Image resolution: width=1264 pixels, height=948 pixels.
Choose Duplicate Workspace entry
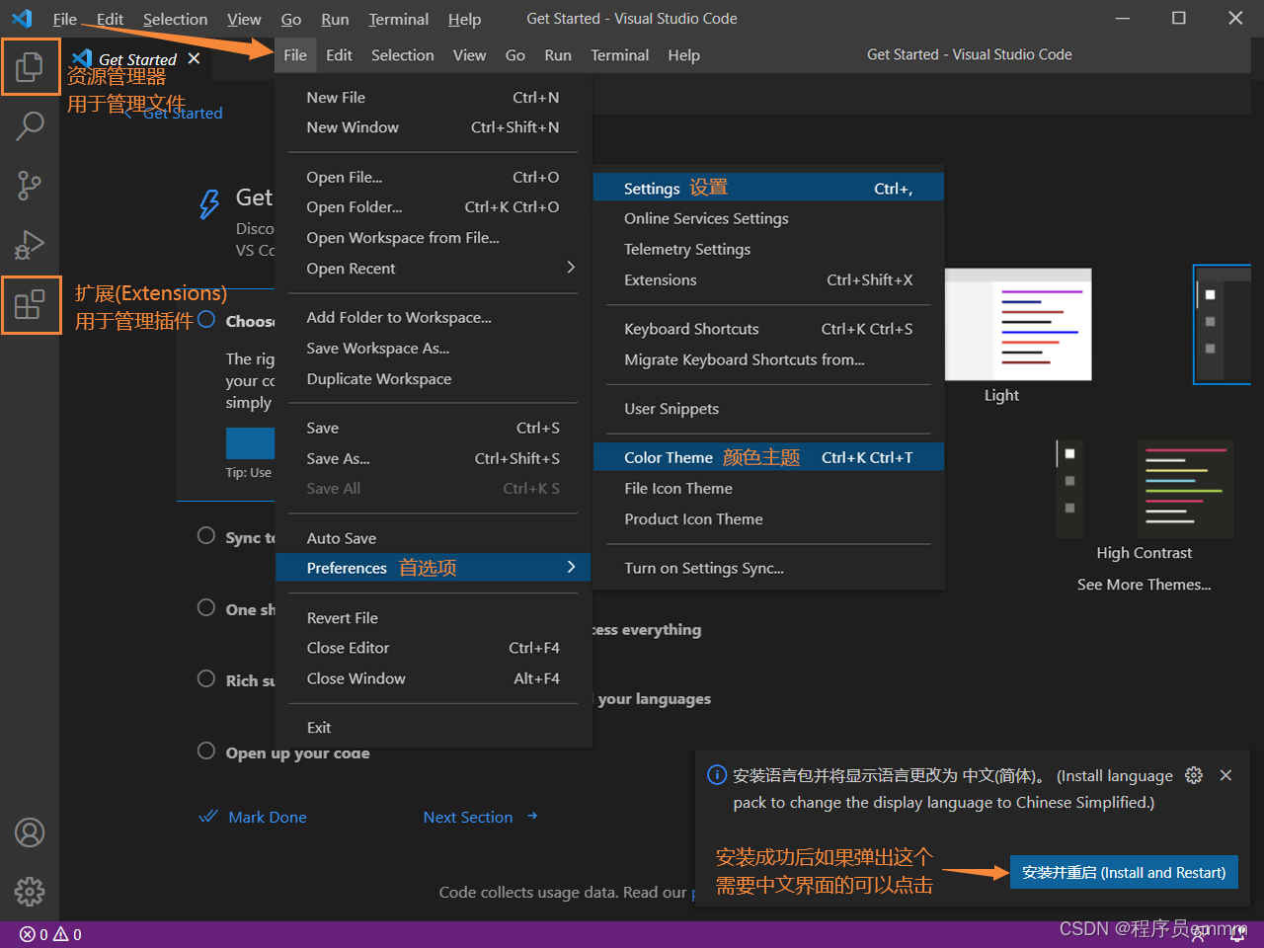click(x=434, y=378)
